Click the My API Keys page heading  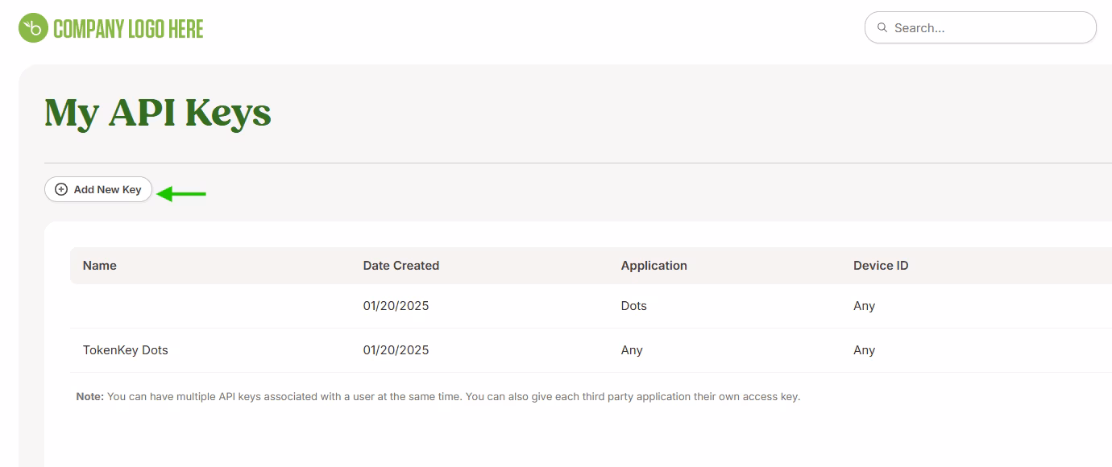[157, 113]
